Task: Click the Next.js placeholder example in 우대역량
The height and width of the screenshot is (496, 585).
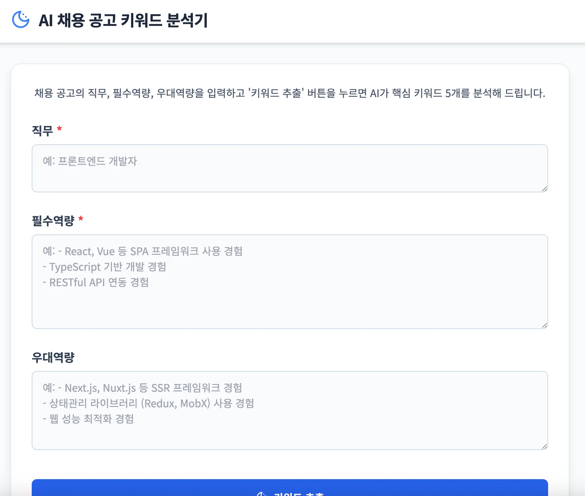Action: 143,388
